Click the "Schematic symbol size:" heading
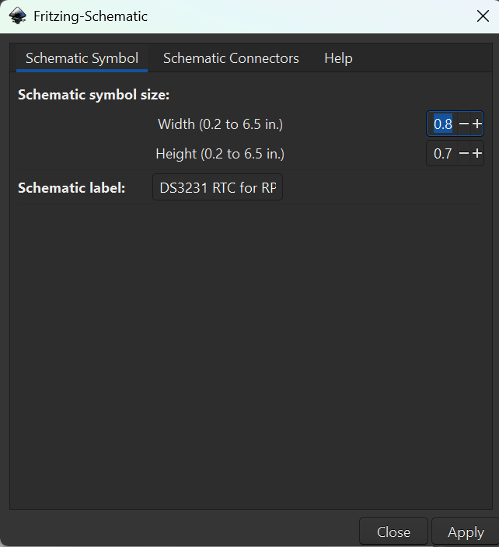Image resolution: width=499 pixels, height=547 pixels. (x=93, y=95)
